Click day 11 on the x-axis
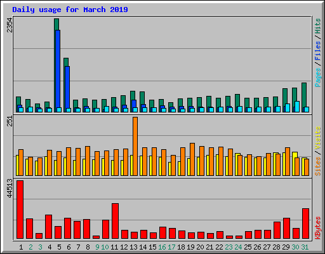The image size is (325, 254). coord(114,247)
